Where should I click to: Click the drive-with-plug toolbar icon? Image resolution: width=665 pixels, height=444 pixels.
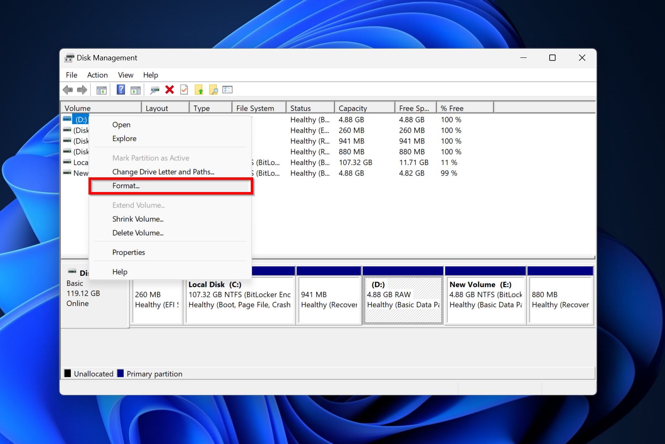pyautogui.click(x=155, y=90)
